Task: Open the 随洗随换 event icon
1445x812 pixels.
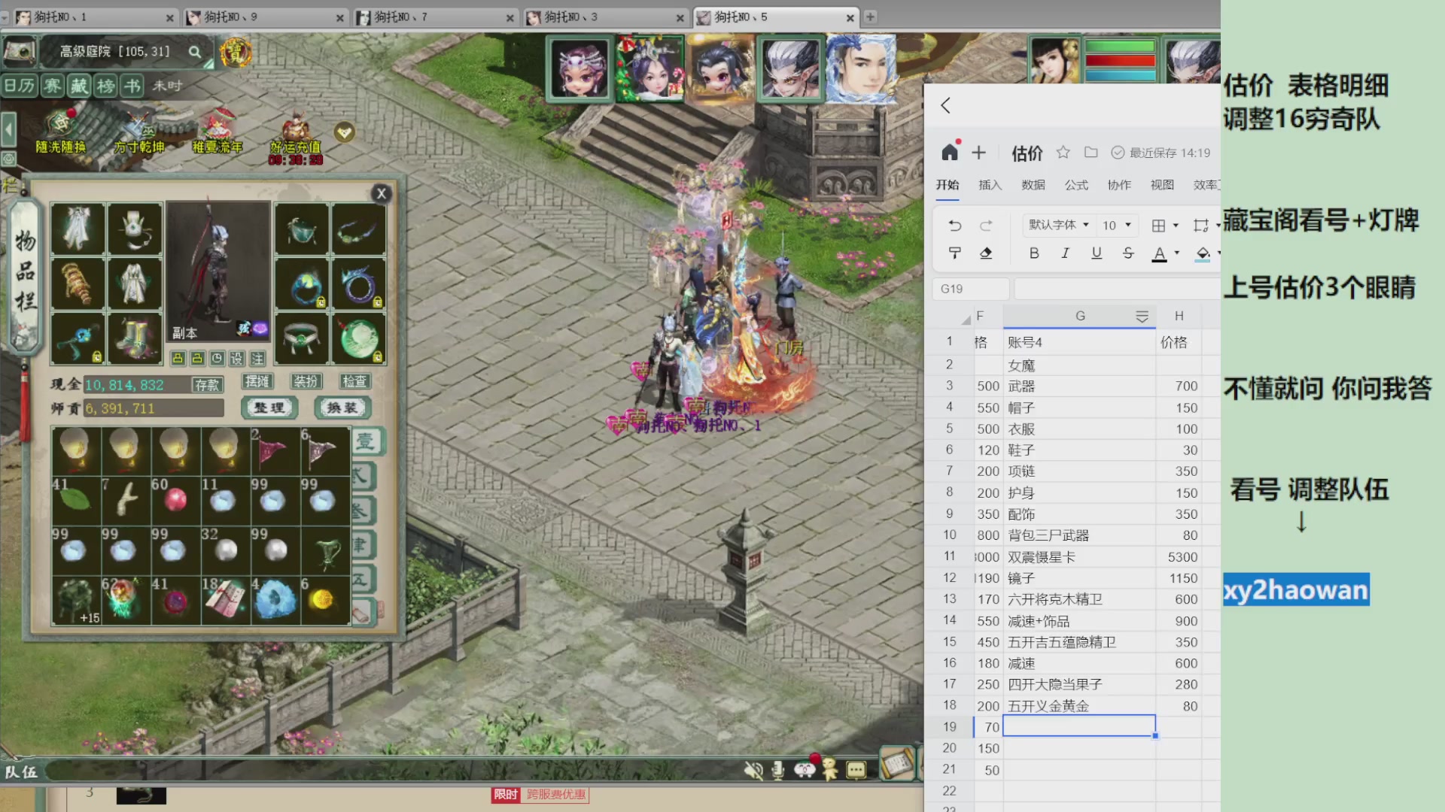Action: click(x=62, y=132)
